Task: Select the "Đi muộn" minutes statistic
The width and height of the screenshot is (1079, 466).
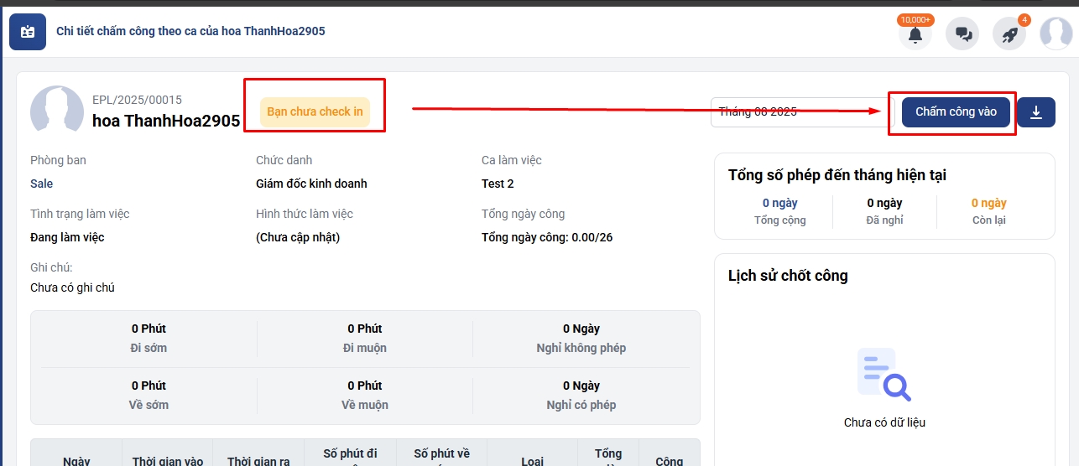Action: pyautogui.click(x=365, y=338)
